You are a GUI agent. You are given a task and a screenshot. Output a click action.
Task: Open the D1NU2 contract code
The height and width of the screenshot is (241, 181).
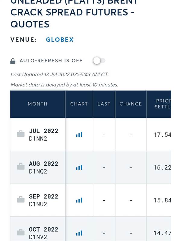pyautogui.click(x=38, y=204)
